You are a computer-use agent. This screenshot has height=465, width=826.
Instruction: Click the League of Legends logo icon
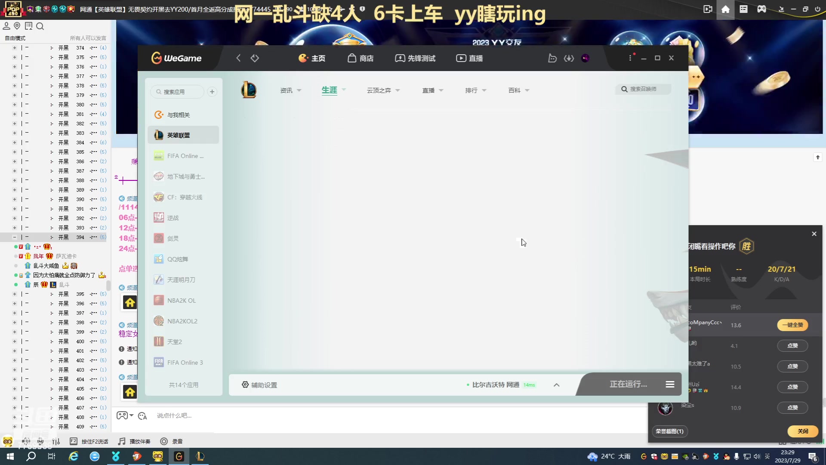tap(249, 90)
